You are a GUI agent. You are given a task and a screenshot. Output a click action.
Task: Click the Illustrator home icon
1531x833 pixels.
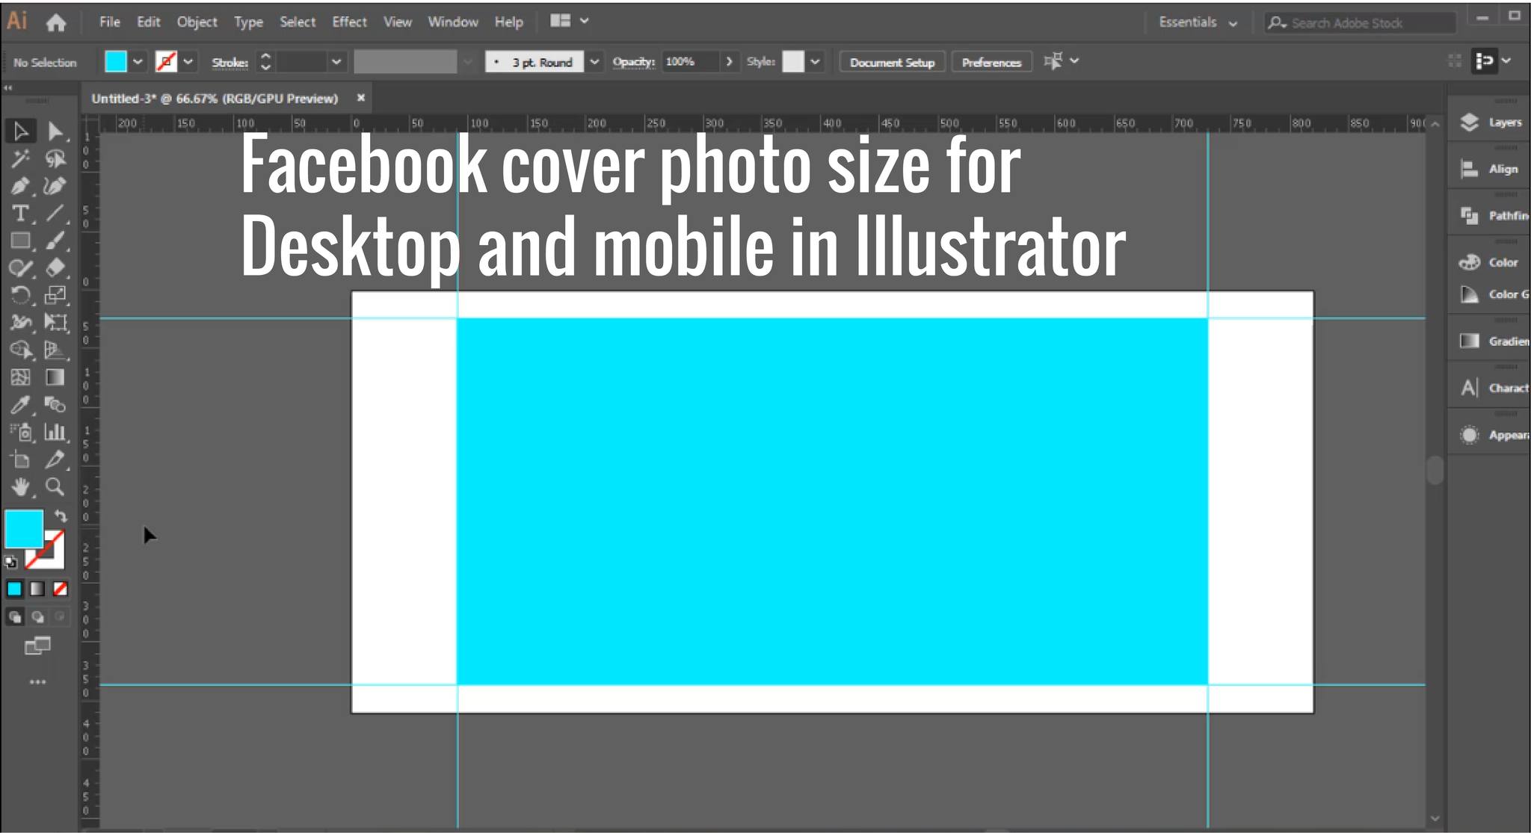(x=56, y=23)
